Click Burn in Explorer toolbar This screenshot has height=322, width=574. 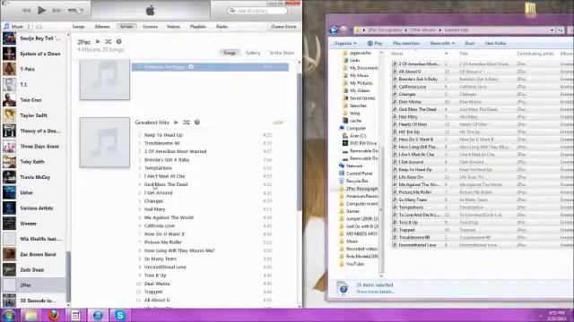[x=470, y=43]
